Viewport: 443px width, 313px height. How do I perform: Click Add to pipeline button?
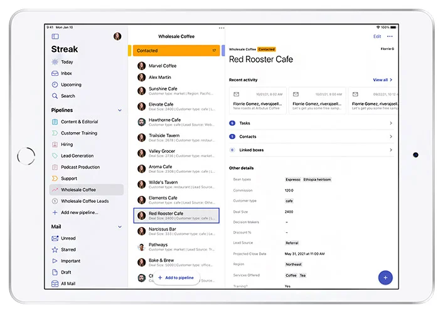176,278
